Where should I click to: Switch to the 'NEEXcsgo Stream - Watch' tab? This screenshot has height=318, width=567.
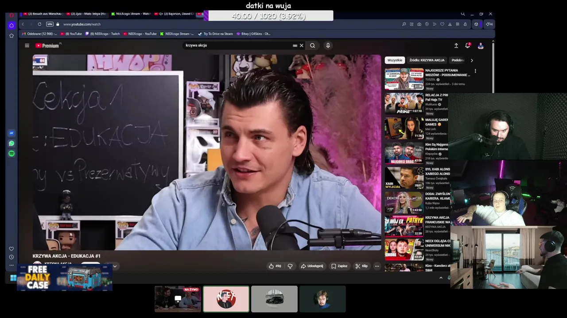(131, 14)
